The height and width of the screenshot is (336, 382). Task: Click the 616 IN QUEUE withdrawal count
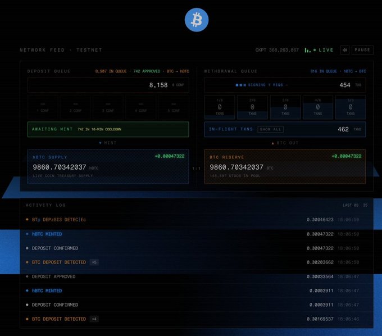pos(324,71)
